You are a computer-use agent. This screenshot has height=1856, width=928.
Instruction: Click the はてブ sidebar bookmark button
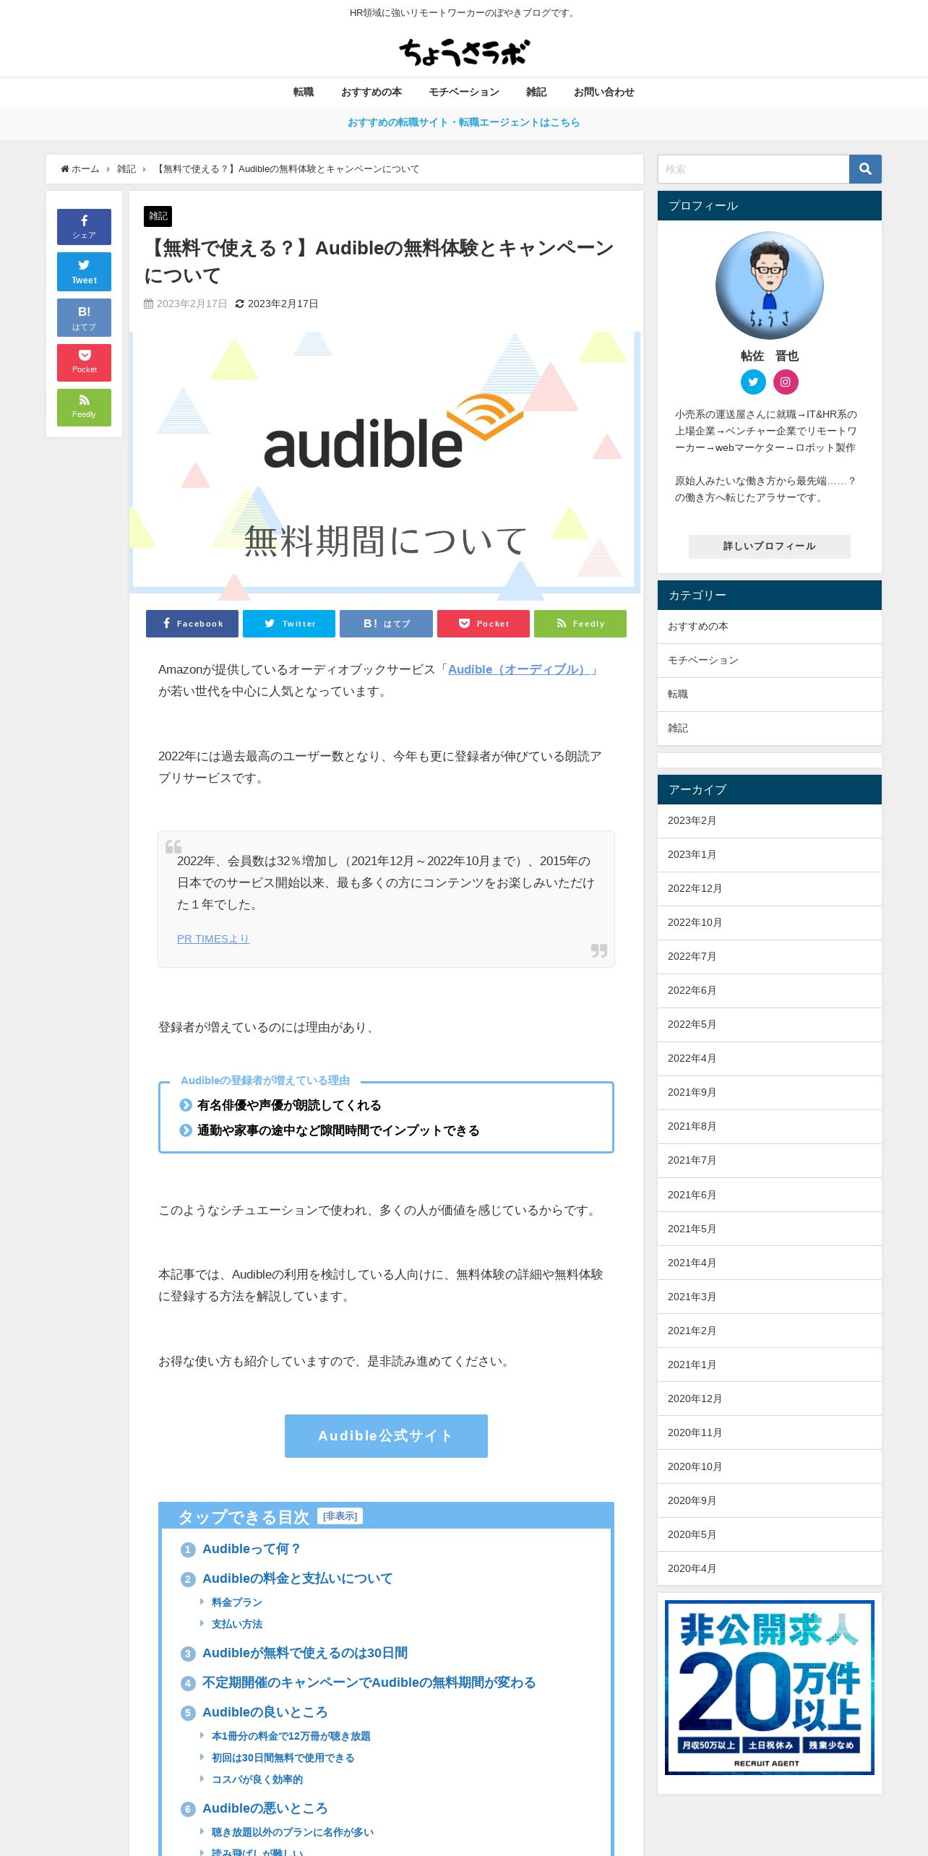84,317
